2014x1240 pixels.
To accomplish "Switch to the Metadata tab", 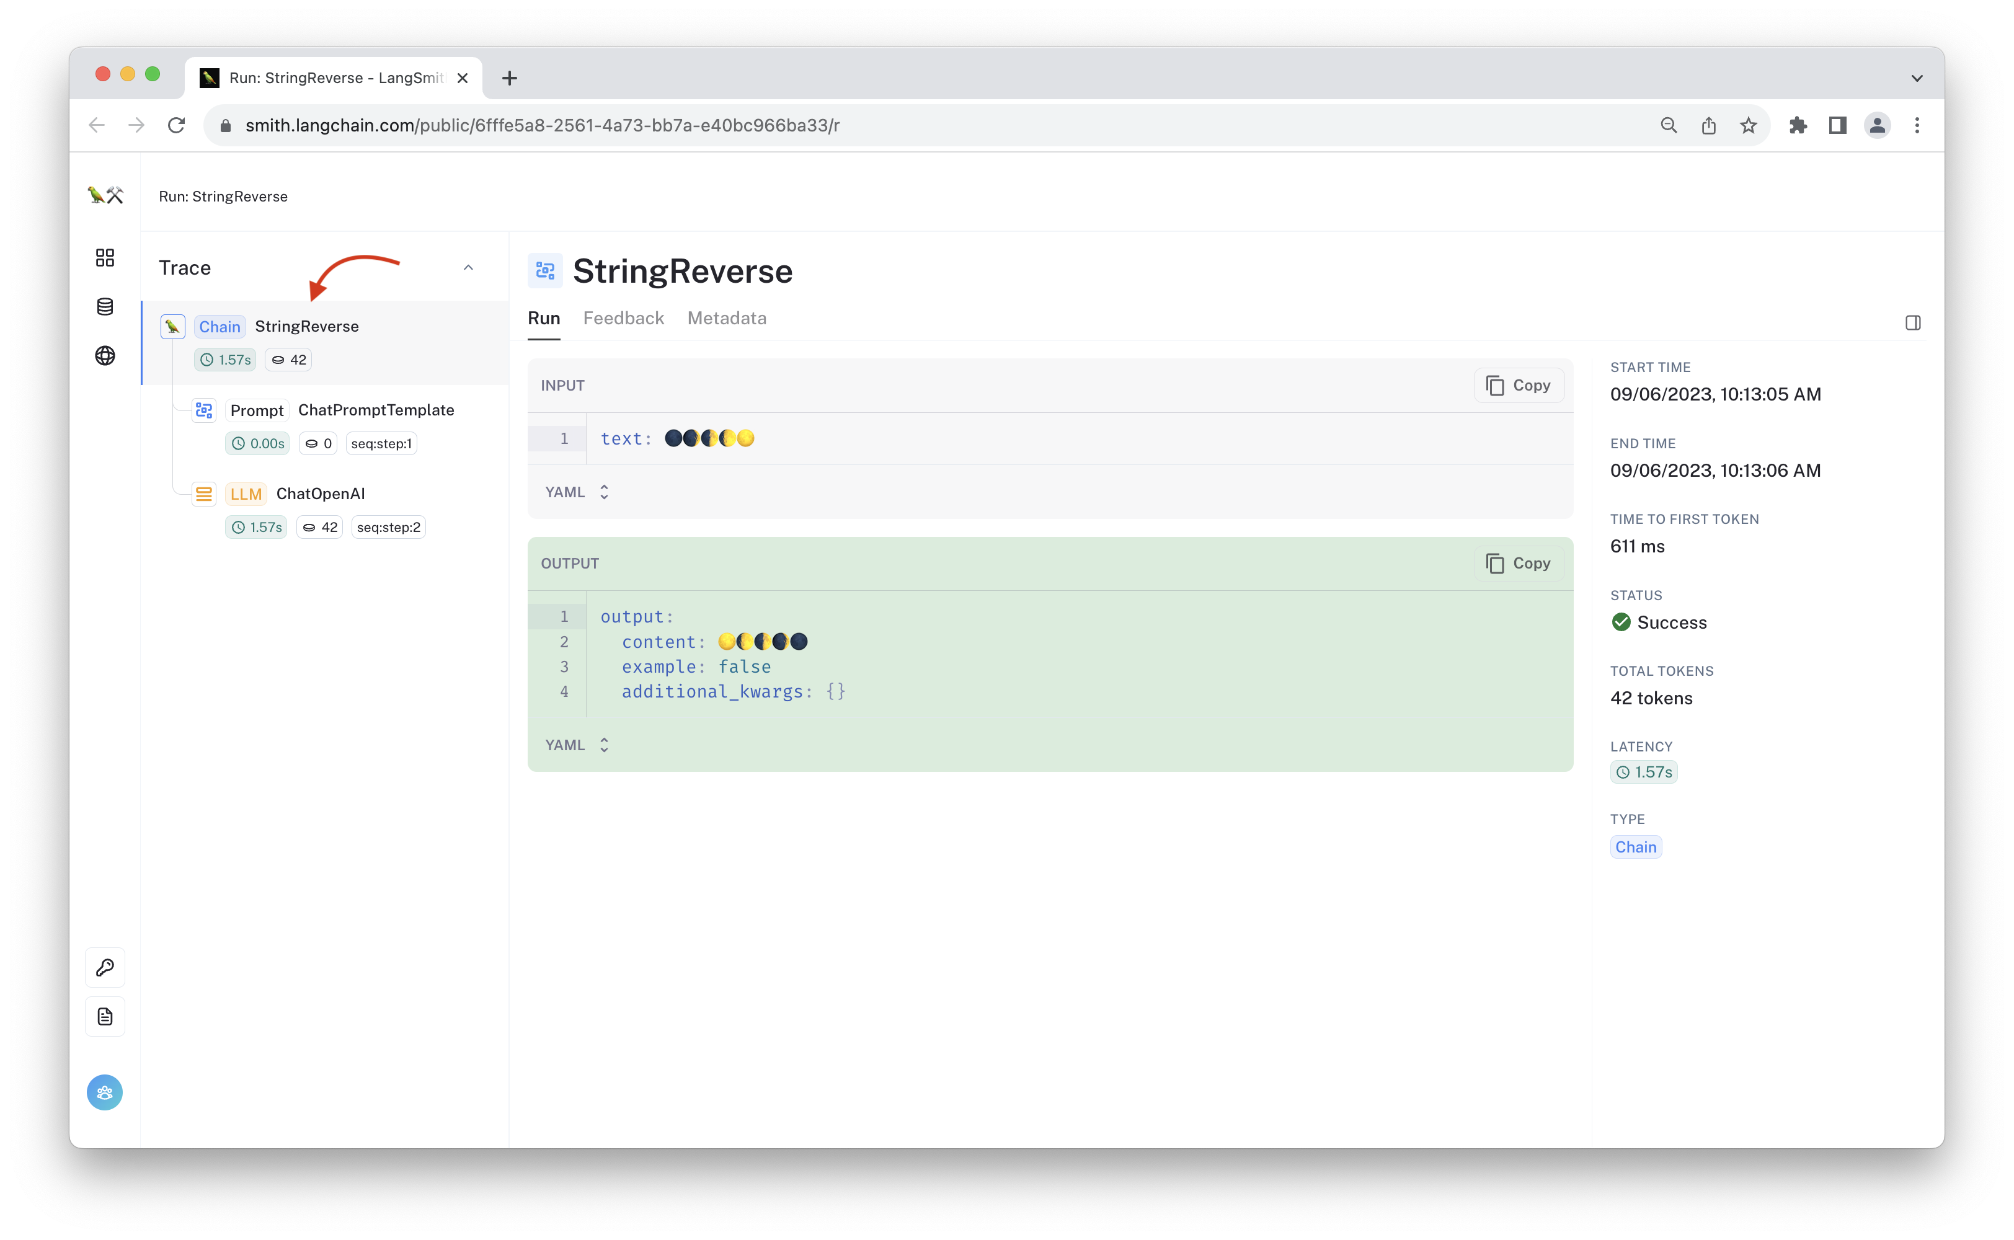I will [x=727, y=318].
